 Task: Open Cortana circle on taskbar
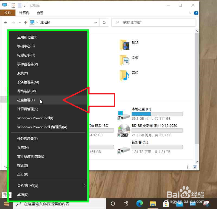[113, 204]
